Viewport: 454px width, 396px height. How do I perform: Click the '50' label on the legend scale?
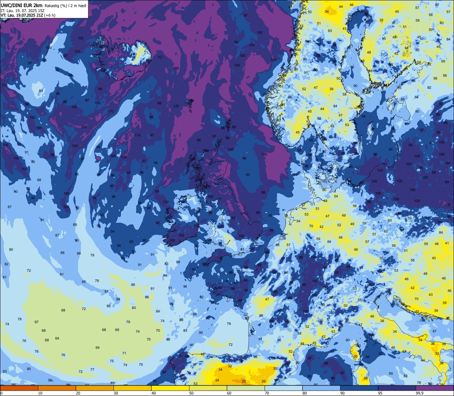coord(191,393)
